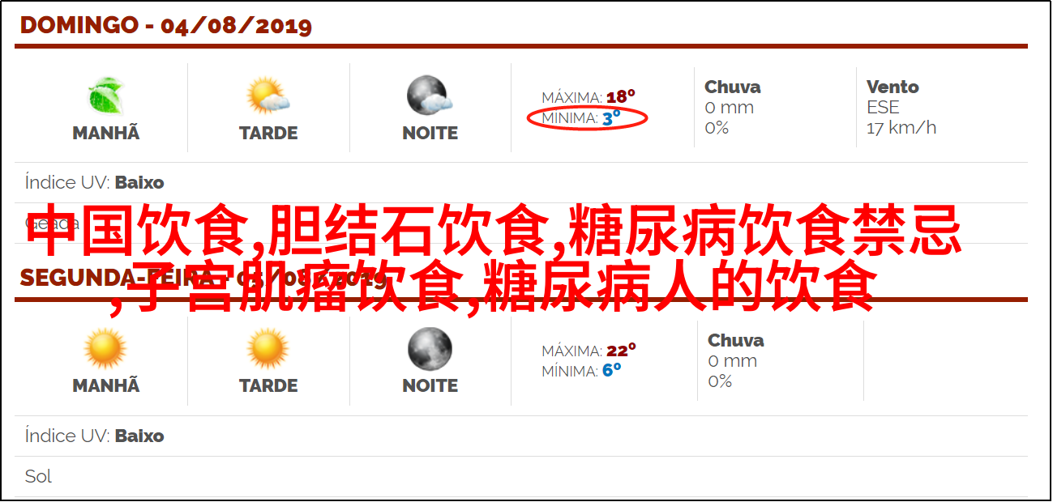Click Sunday's MÁXIMA 18° temperature
The image size is (1053, 502).
[589, 97]
